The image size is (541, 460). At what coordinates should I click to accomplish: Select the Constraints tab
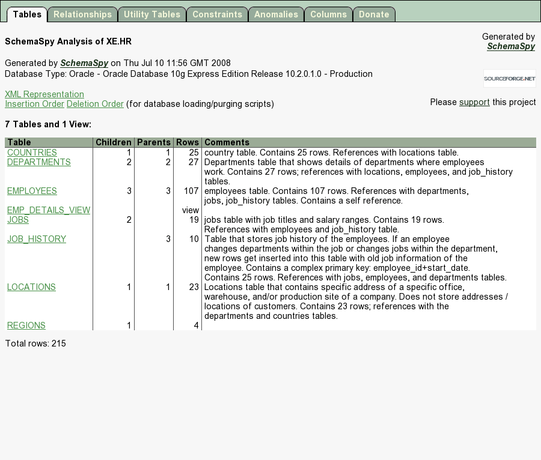coord(217,14)
